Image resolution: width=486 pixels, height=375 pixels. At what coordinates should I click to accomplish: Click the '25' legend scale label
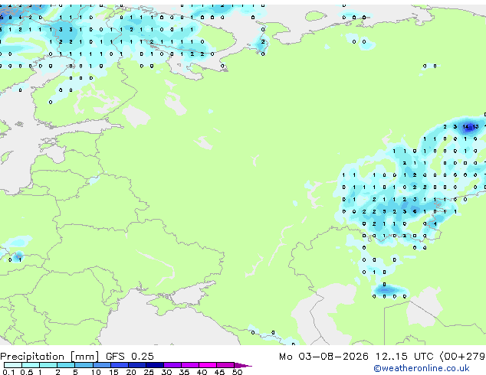coord(149,372)
